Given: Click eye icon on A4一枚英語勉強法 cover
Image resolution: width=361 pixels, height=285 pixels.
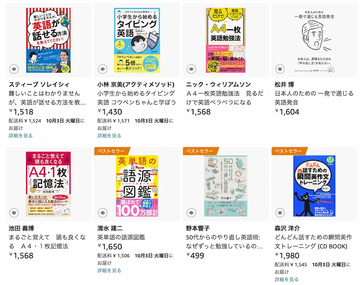Looking at the screenshot, I should tap(191, 69).
